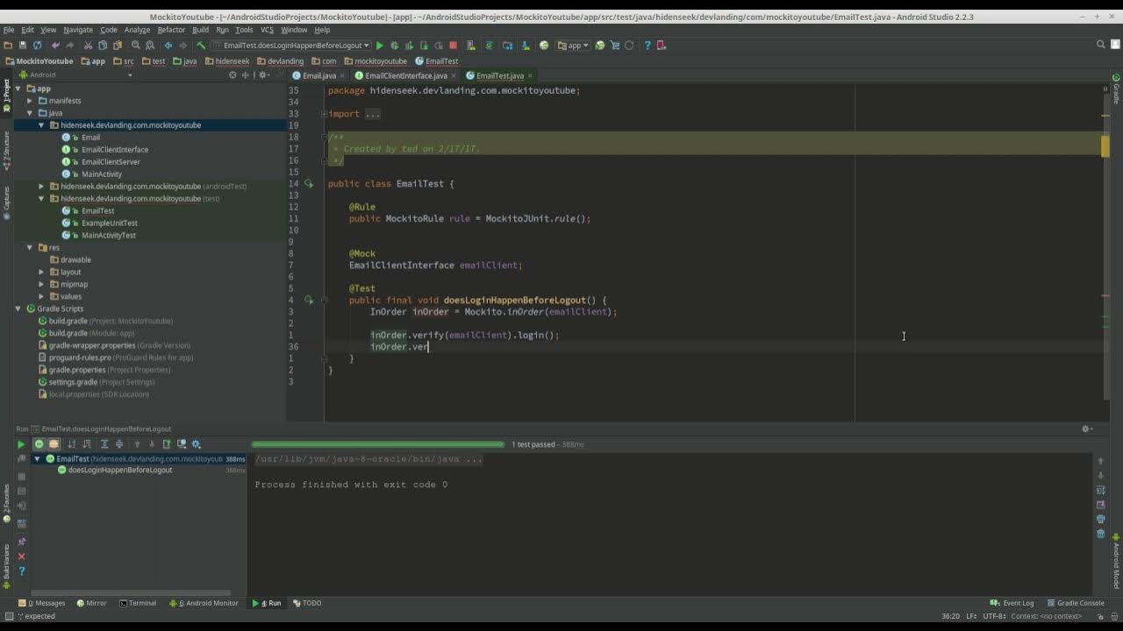1123x631 pixels.
Task: Open the run configuration dropdown EmailTest.doesLoginHappenBeforeLogout
Action: pyautogui.click(x=291, y=46)
